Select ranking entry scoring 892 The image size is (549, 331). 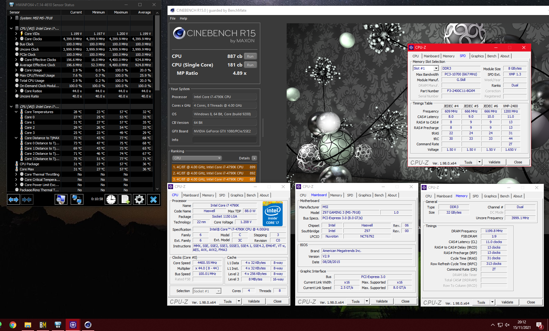(214, 173)
